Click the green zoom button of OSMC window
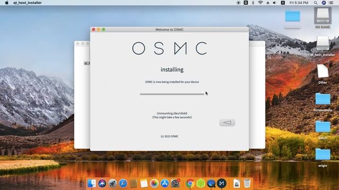Screen dimensions: 339x190 pyautogui.click(x=104, y=30)
